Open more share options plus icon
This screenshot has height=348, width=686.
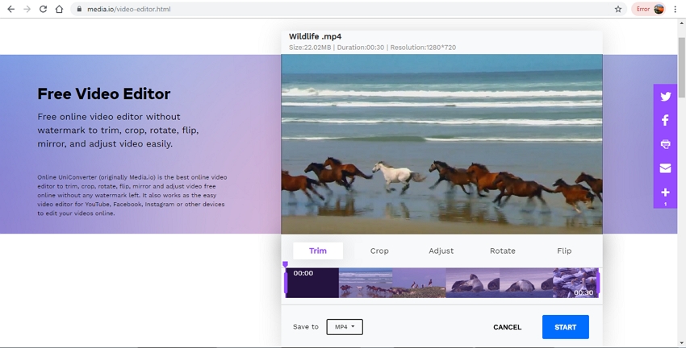[665, 193]
